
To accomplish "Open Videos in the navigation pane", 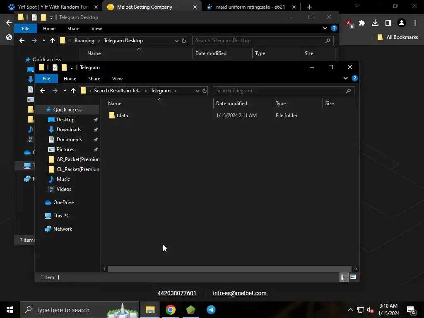I will tap(64, 189).
